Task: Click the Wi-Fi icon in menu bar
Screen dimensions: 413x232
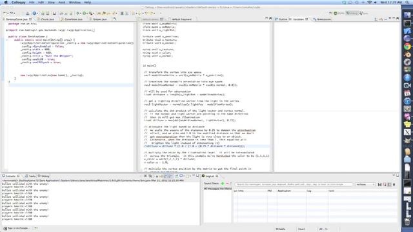Action: click(x=370, y=3)
